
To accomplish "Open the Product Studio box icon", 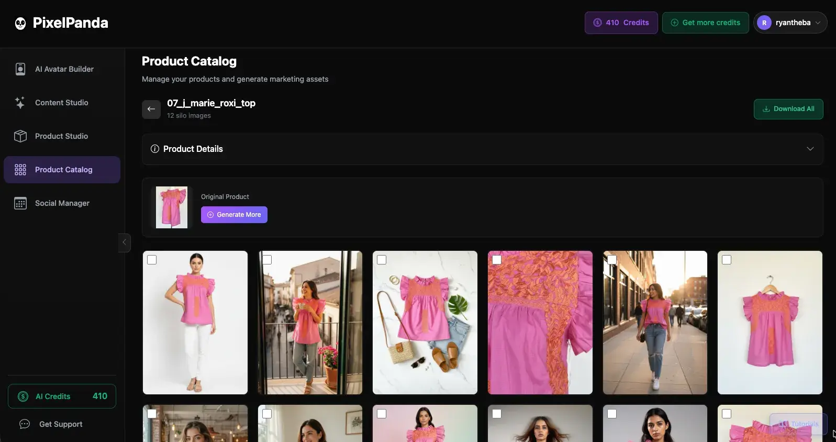I will (x=20, y=136).
